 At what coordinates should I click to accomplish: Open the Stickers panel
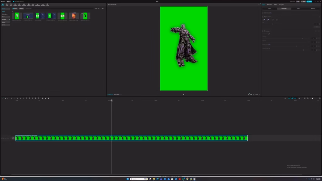click(x=15, y=4)
